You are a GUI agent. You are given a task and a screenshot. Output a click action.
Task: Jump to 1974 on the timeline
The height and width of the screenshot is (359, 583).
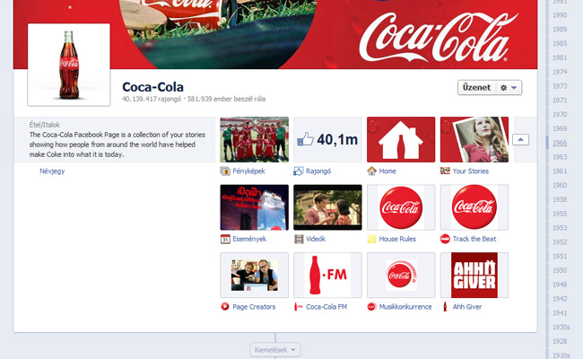click(560, 72)
